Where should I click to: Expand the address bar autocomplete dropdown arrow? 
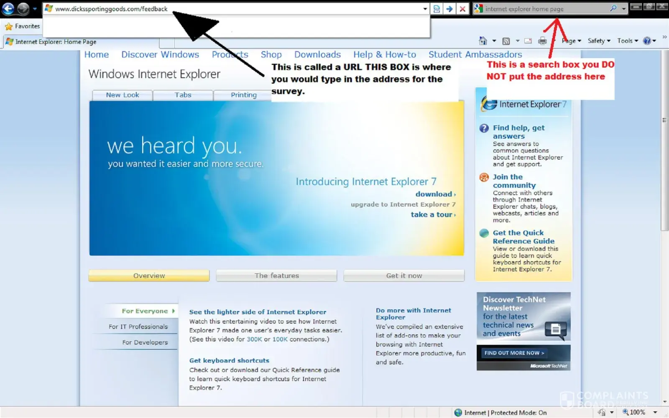425,9
